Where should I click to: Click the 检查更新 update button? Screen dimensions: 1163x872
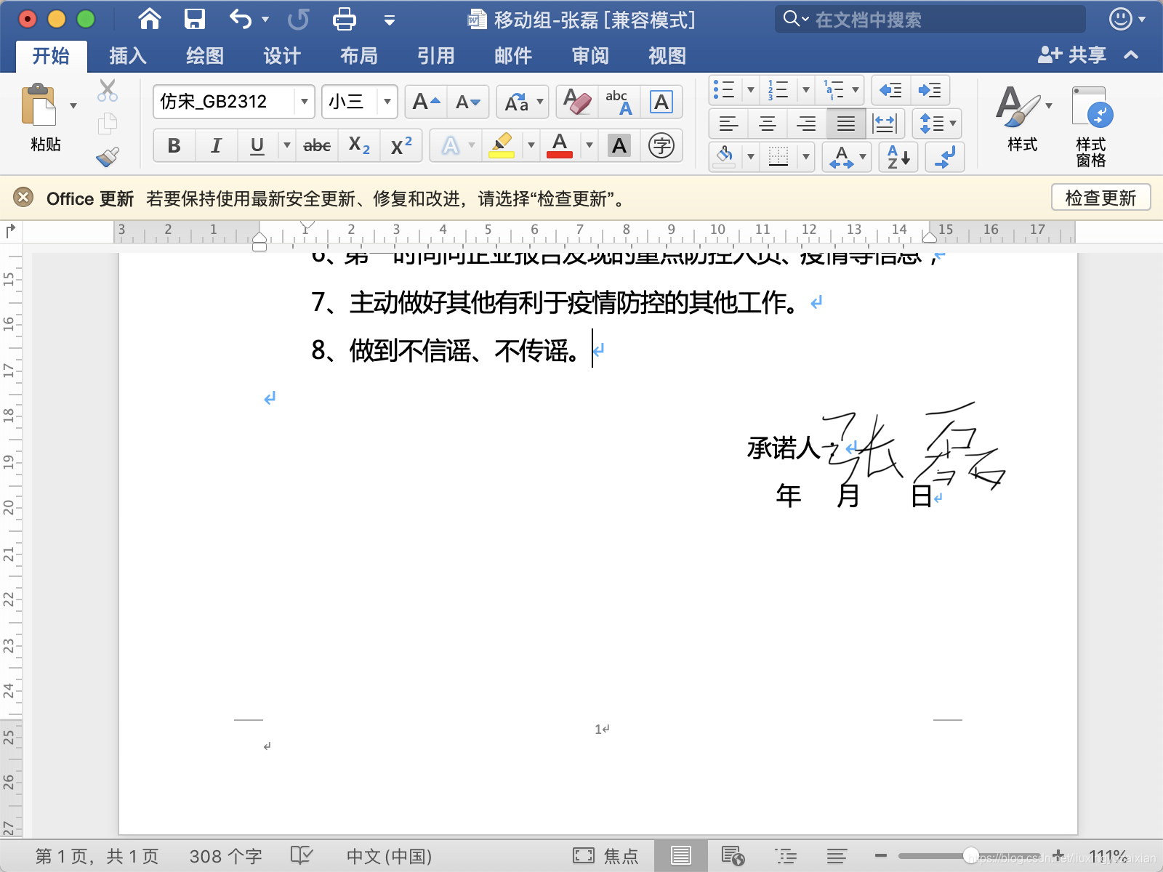(x=1100, y=197)
